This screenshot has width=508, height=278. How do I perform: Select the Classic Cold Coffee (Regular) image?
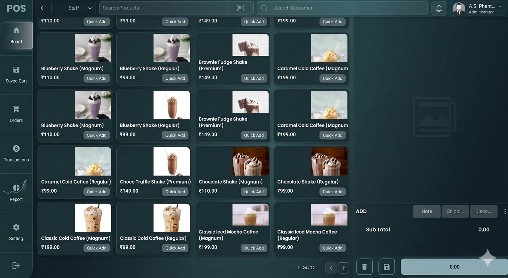[172, 218]
